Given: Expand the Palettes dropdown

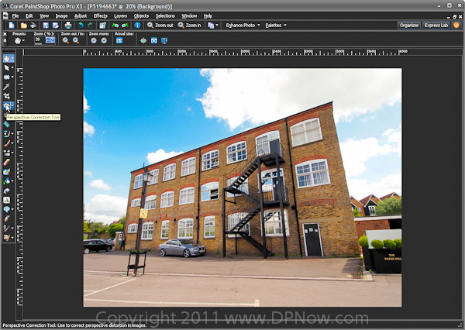Looking at the screenshot, I should pyautogui.click(x=275, y=26).
